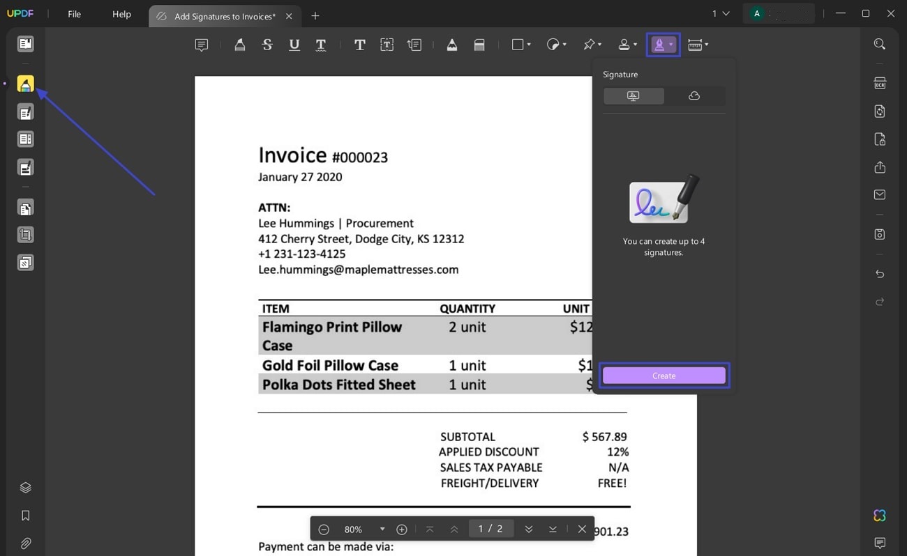Select the Text Box tool
This screenshot has width=907, height=556.
pyautogui.click(x=386, y=44)
